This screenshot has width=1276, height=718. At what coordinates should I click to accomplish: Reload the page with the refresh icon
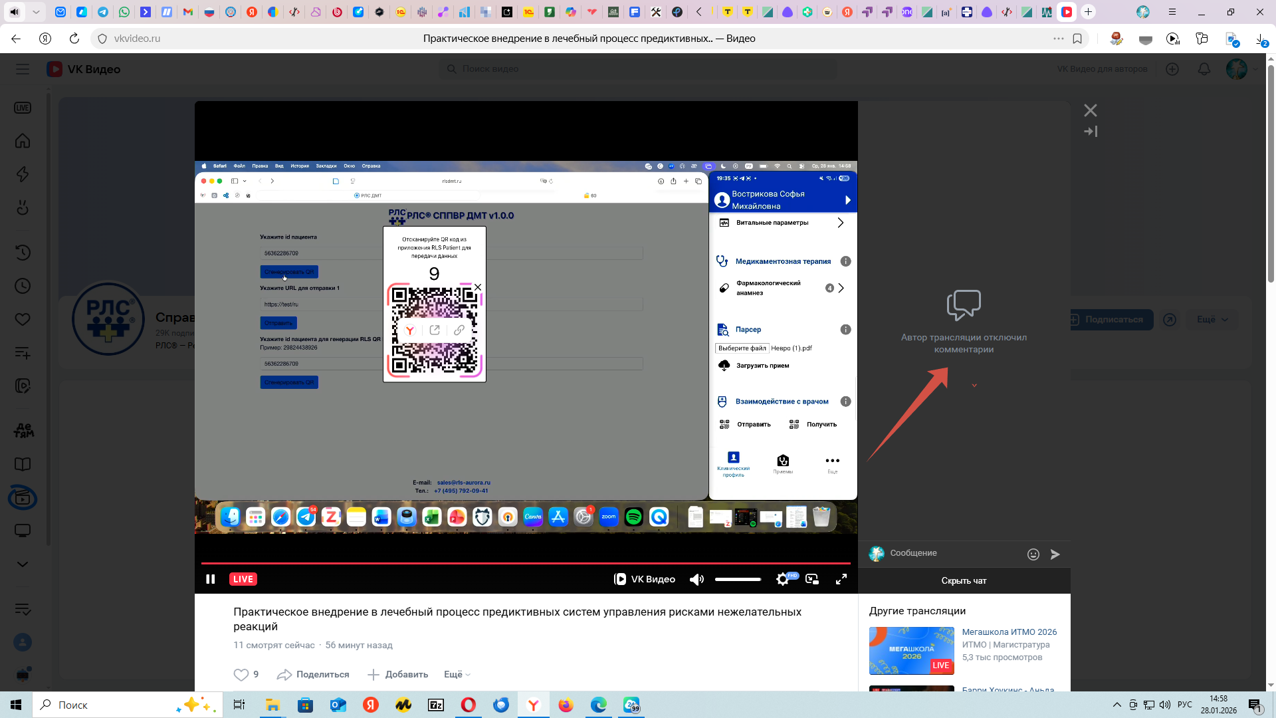pos(74,39)
